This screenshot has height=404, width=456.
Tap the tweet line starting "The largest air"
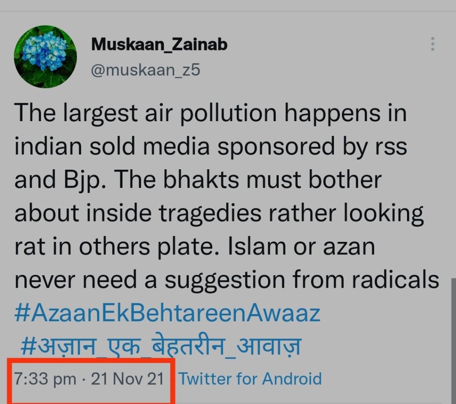click(x=210, y=114)
